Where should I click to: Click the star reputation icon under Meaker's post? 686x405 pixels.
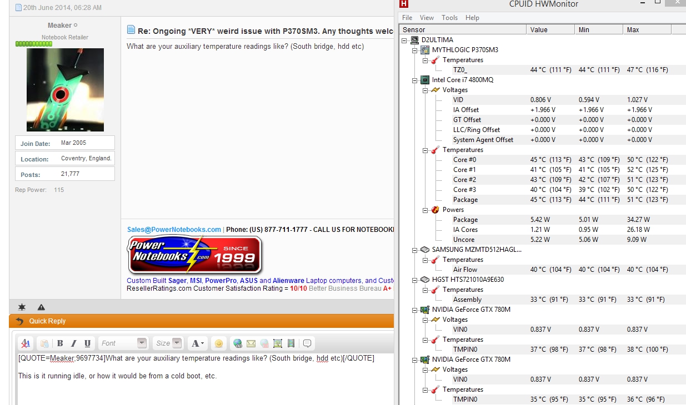point(22,307)
